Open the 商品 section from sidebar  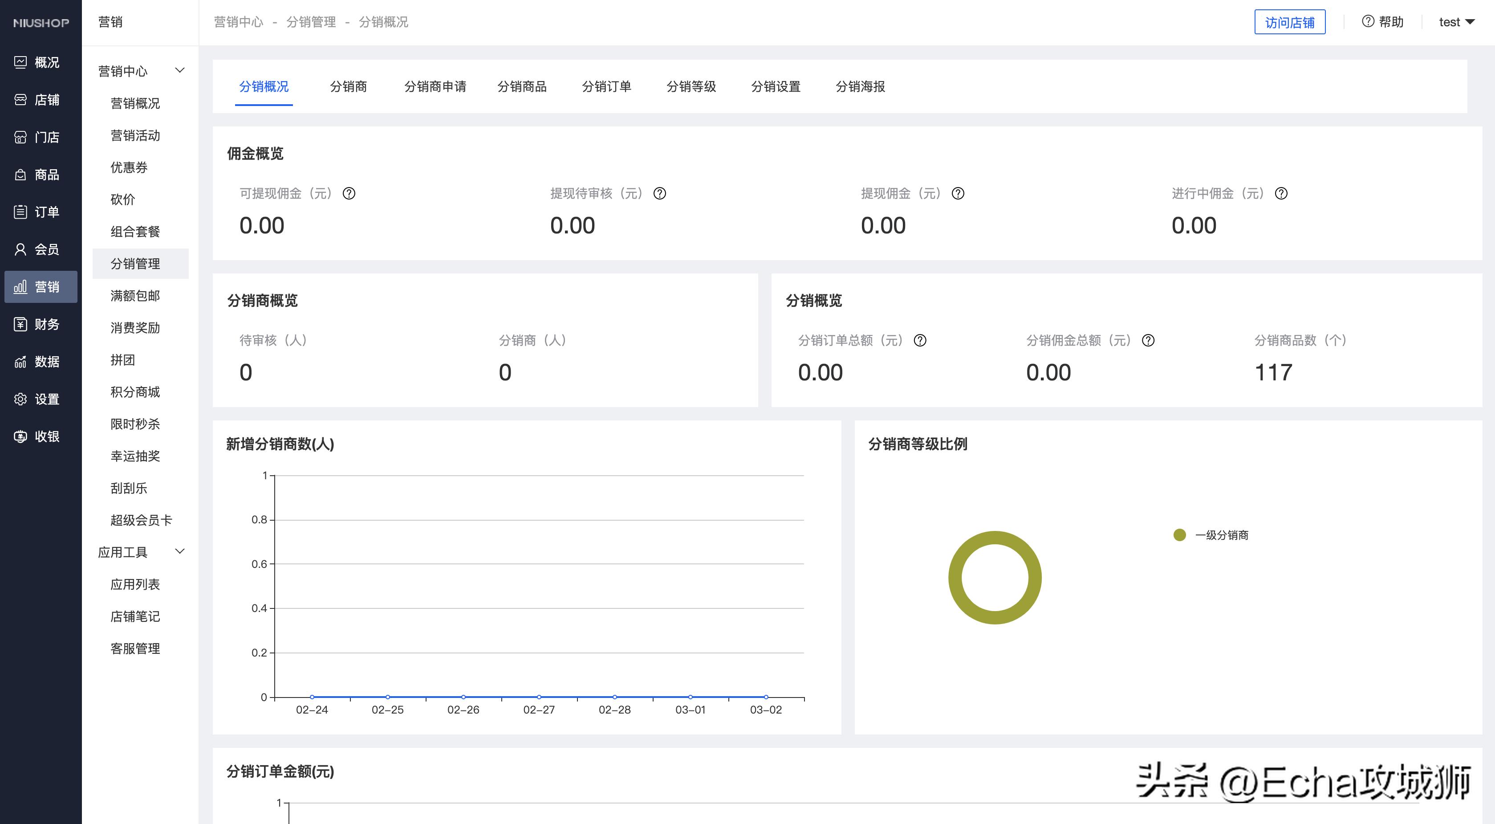[41, 174]
